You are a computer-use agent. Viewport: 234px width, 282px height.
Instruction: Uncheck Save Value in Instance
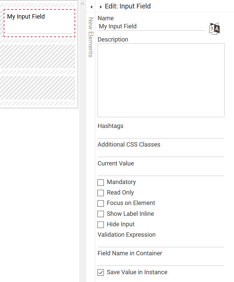tap(100, 273)
